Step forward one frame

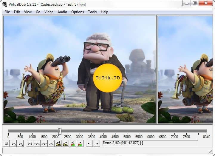click(44, 144)
